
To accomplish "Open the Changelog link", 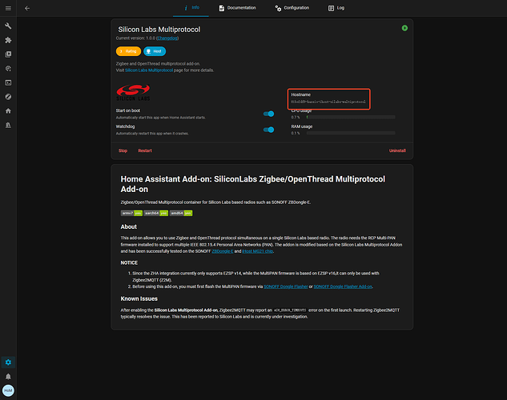I will [167, 38].
